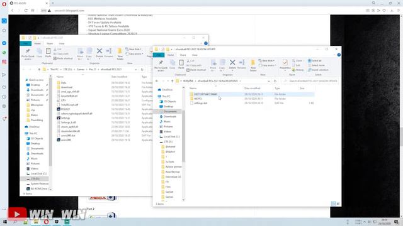Open the View tab in SEASON UPDATE window
The width and height of the screenshot is (403, 226).
(195, 55)
